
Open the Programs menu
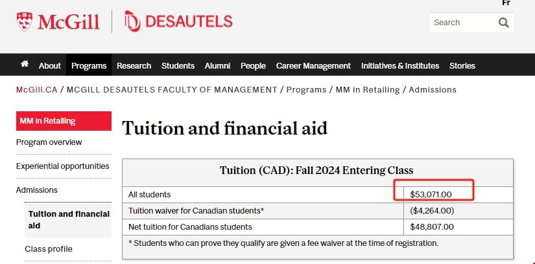[89, 65]
